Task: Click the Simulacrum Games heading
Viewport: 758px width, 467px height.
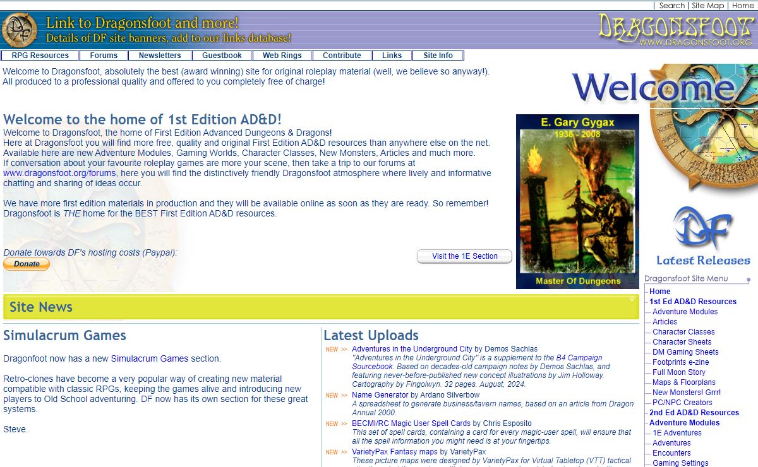Action: [65, 335]
